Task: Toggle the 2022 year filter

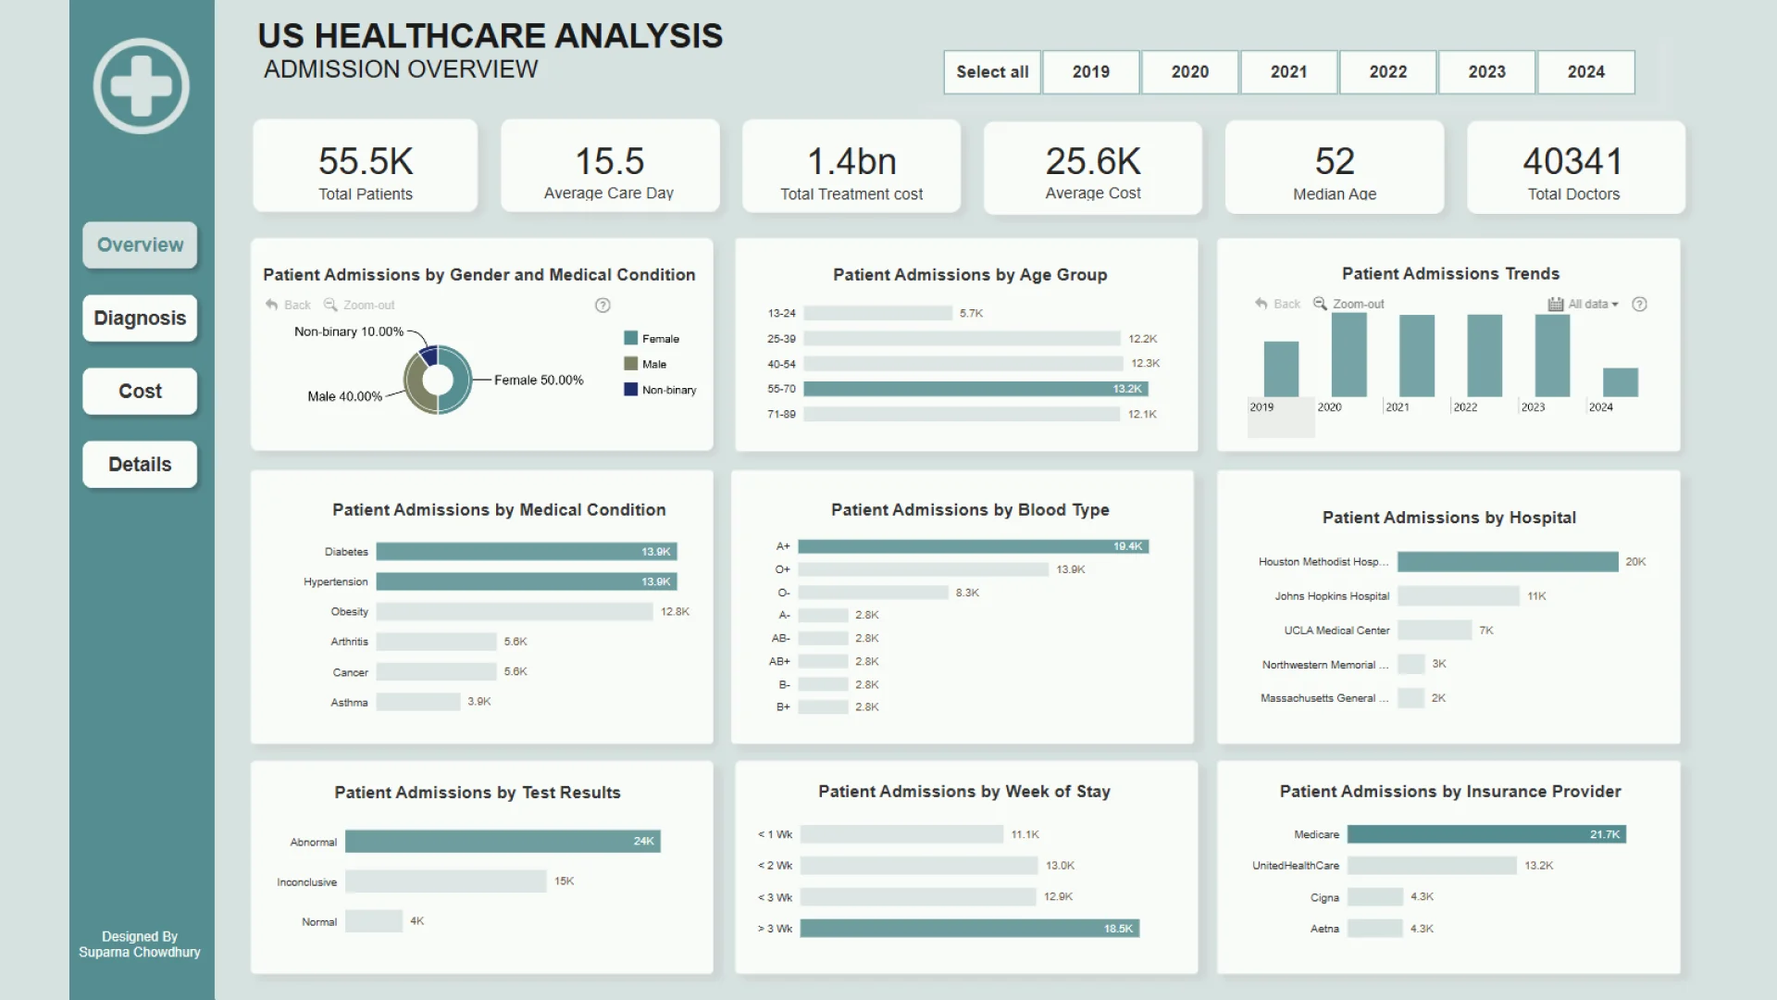Action: click(x=1387, y=72)
